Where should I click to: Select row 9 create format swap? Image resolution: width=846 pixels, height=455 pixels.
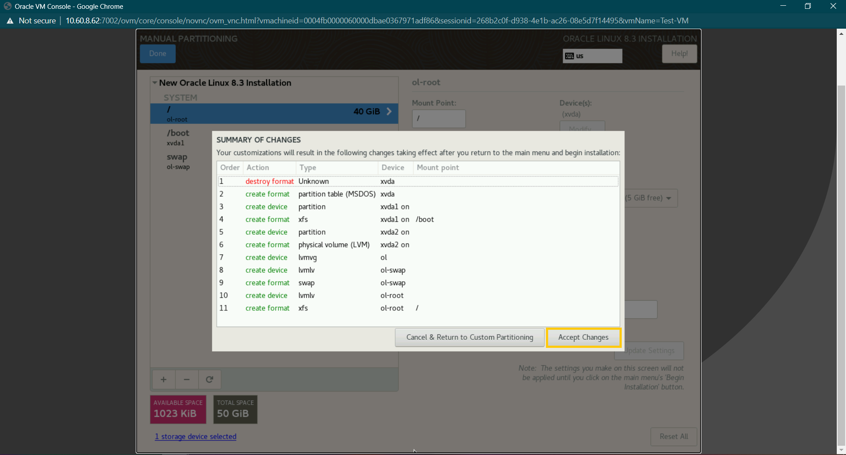[x=418, y=283]
